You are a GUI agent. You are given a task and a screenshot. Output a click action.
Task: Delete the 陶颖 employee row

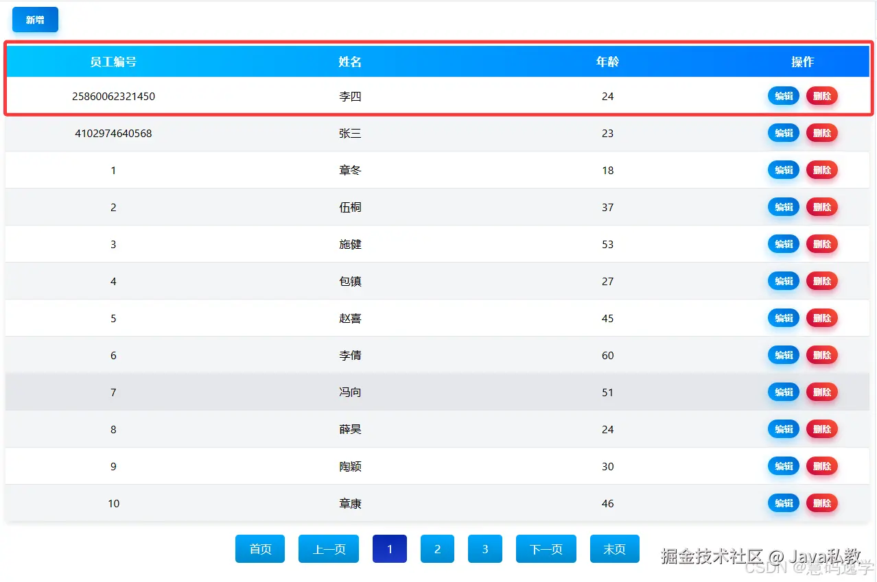coord(822,466)
